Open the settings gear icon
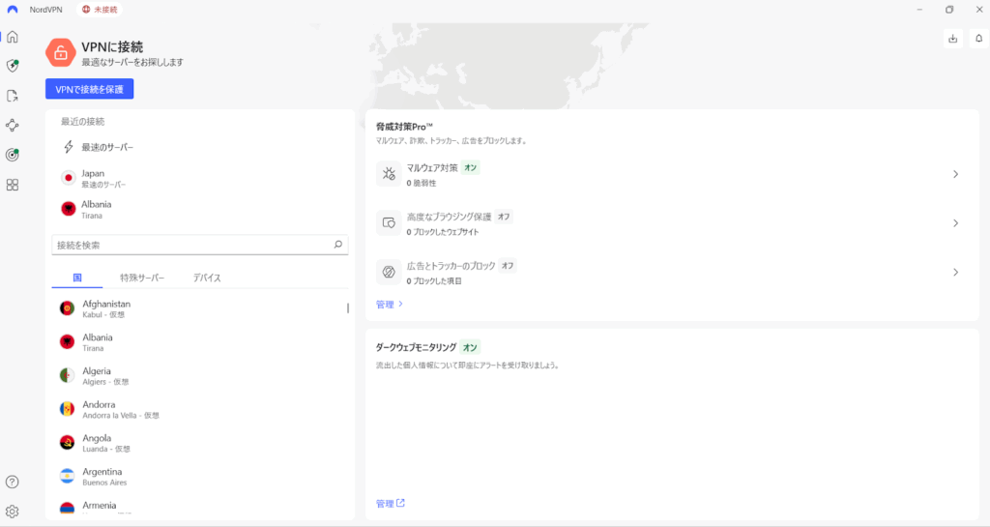The width and height of the screenshot is (990, 527). pyautogui.click(x=13, y=512)
